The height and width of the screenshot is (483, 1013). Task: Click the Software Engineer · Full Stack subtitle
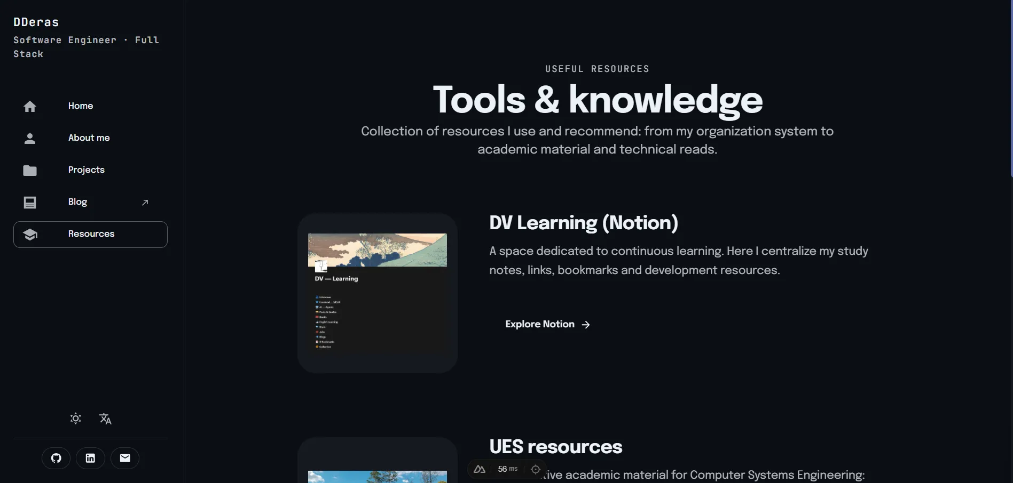pos(86,47)
